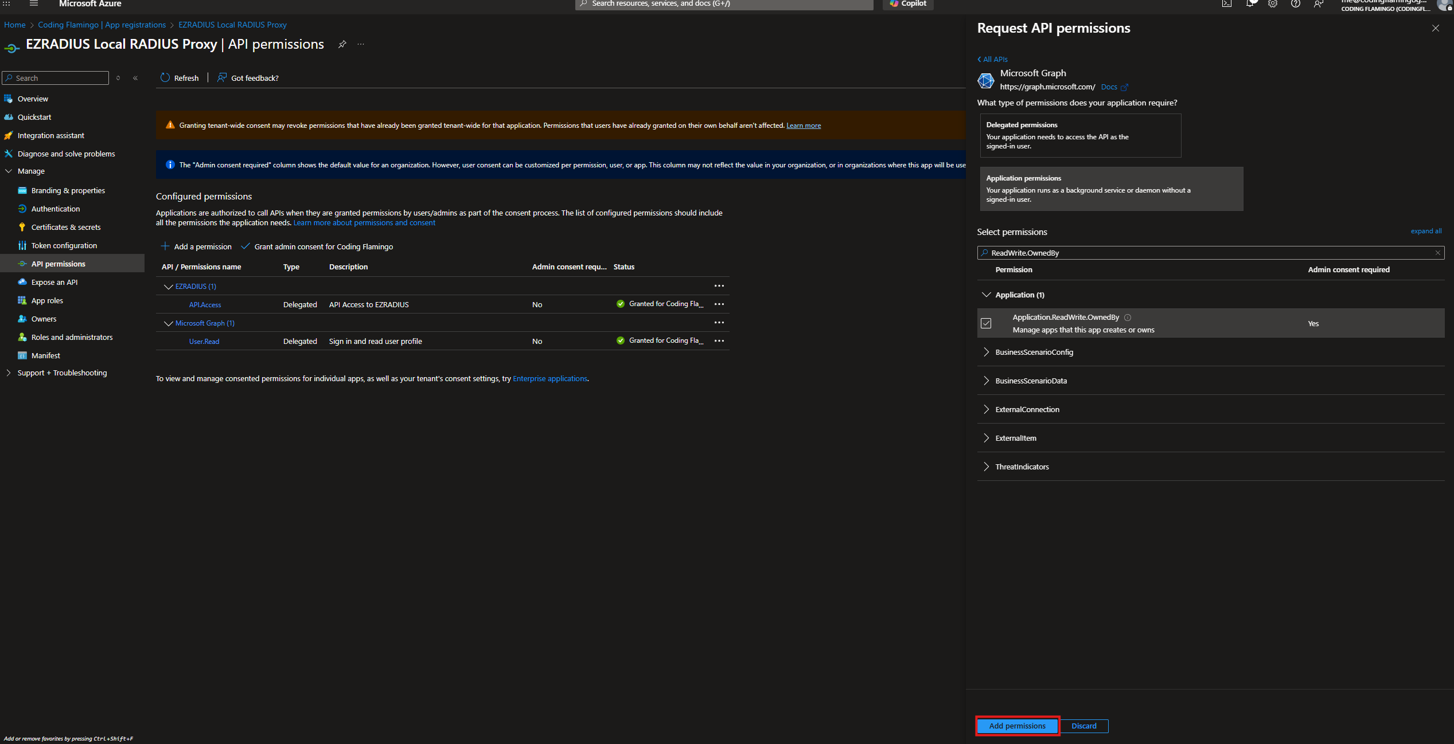Image resolution: width=1454 pixels, height=744 pixels.
Task: Click Add permissions button
Action: pos(1018,726)
